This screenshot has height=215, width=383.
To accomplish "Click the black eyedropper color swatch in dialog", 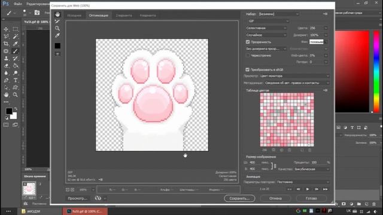I will pos(57,45).
